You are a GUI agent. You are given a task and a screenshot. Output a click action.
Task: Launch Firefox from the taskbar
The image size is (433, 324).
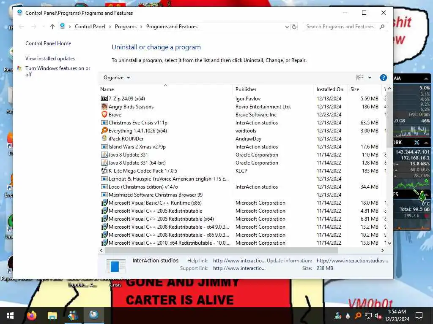[x=31, y=315]
